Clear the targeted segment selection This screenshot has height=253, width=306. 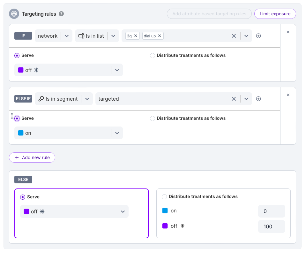coord(234,99)
